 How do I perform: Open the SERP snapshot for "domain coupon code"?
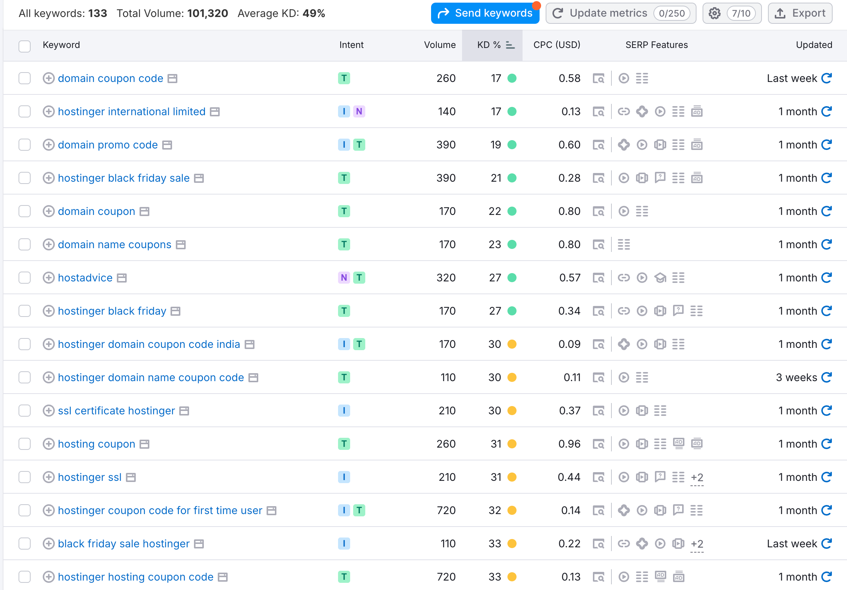tap(599, 78)
